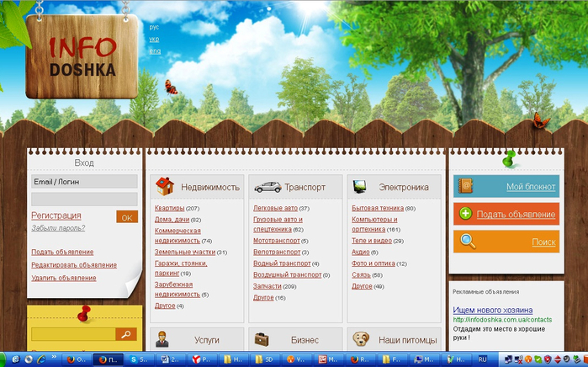Click the businessman icon beside Услуги

pos(162,339)
